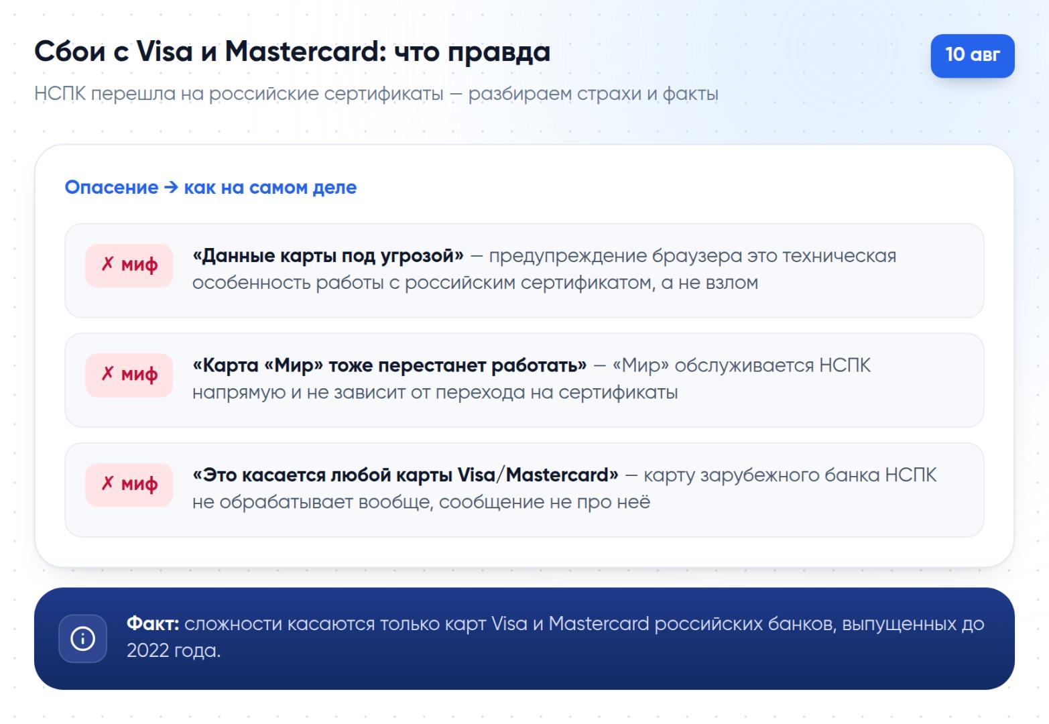Click the text «2022 года.» in the banner

click(174, 651)
